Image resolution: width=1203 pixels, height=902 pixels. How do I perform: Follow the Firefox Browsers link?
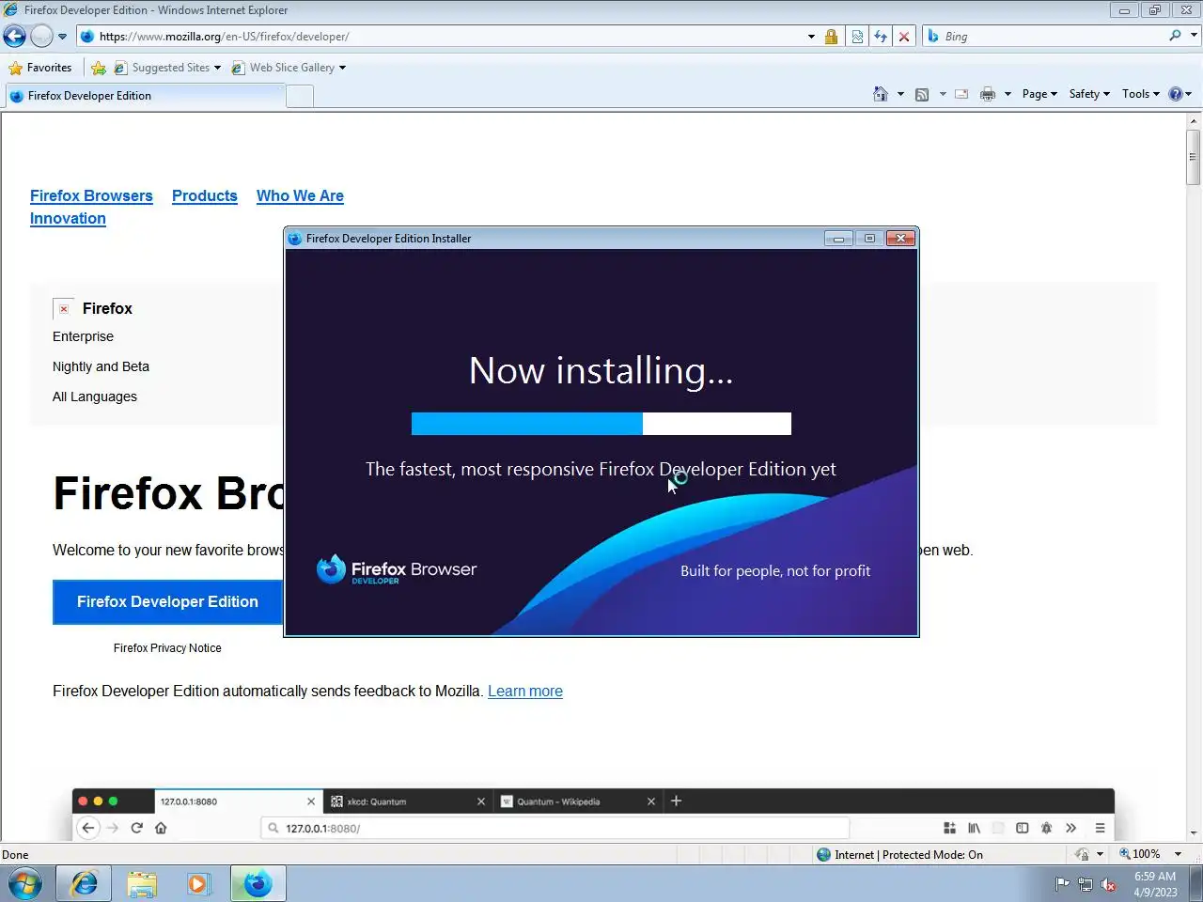pyautogui.click(x=91, y=195)
